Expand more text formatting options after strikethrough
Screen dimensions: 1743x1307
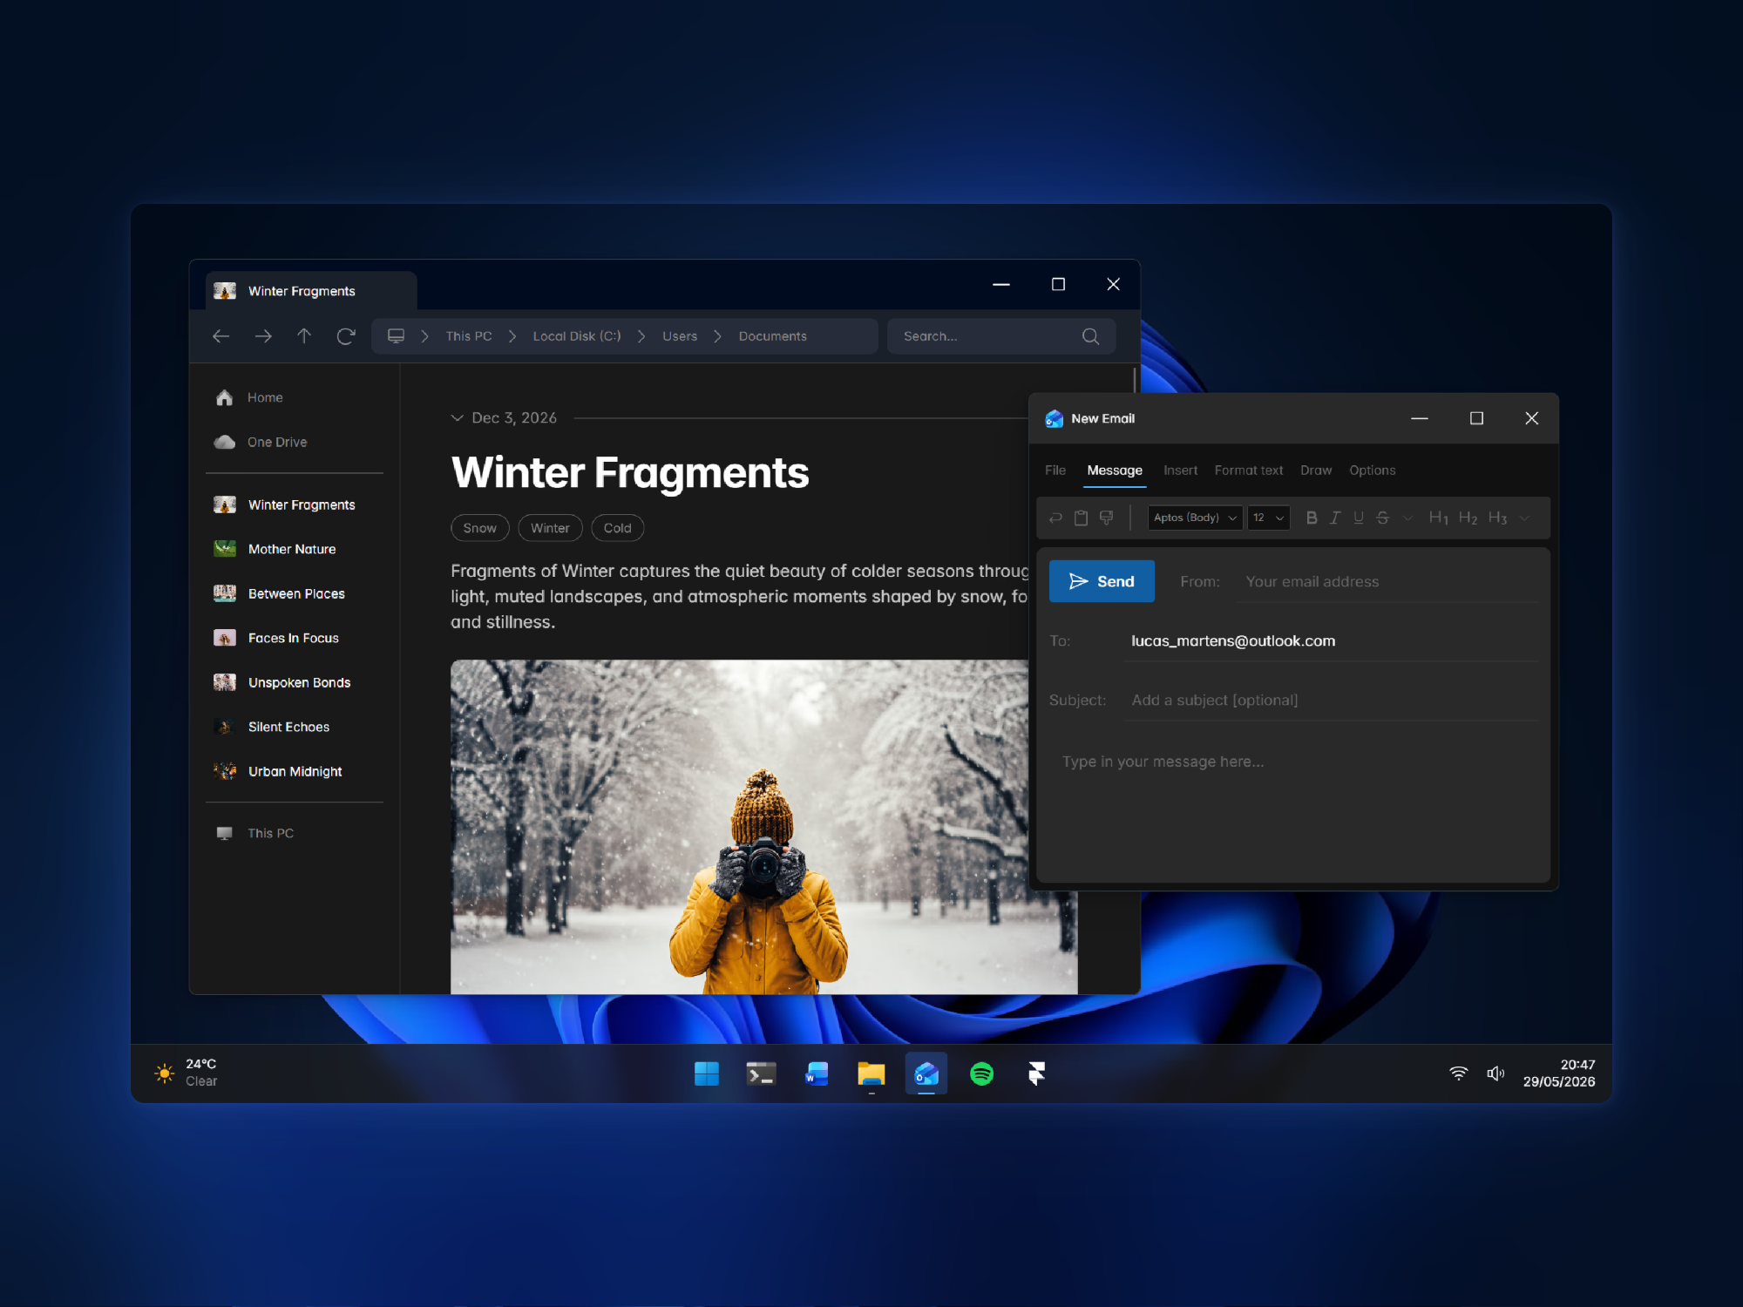(x=1407, y=518)
